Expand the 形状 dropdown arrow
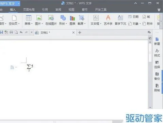Image resolution: width=163 pixels, height=123 pixels. pos(66,24)
